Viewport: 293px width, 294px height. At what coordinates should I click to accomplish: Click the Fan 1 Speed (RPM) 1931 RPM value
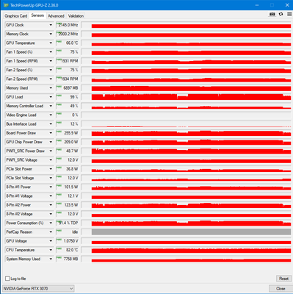(x=68, y=61)
